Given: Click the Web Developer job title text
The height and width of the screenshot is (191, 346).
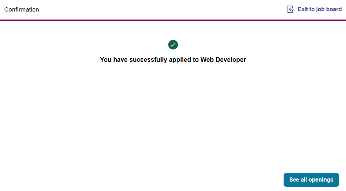Looking at the screenshot, I should pos(223,60).
